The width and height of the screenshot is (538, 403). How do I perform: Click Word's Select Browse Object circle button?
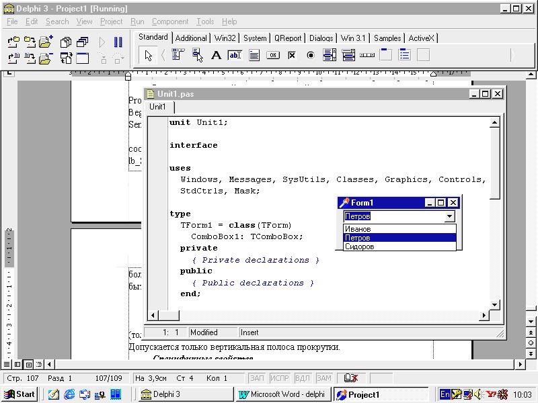click(x=531, y=343)
